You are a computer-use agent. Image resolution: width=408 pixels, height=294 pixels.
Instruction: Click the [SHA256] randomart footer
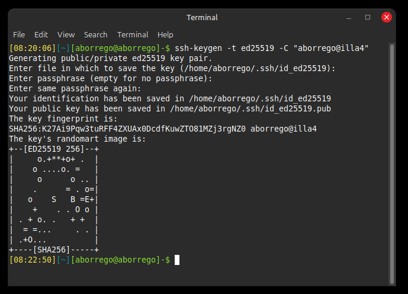point(53,250)
